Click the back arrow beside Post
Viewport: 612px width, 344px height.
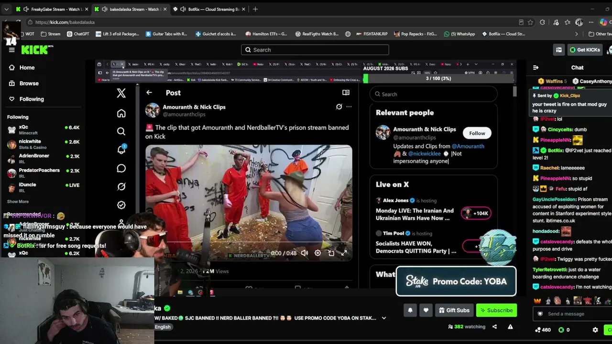[149, 93]
